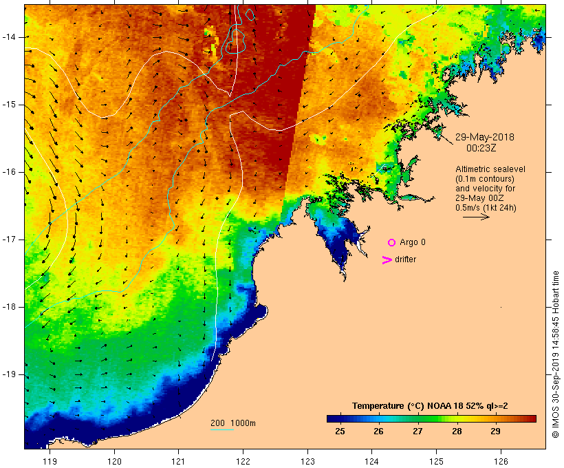Click the longitude axis label 119
The height and width of the screenshot is (468, 564).
point(50,461)
